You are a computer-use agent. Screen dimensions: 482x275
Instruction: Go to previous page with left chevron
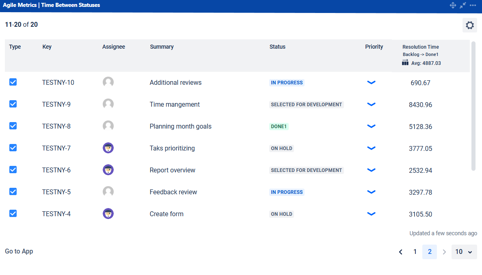[x=401, y=252]
